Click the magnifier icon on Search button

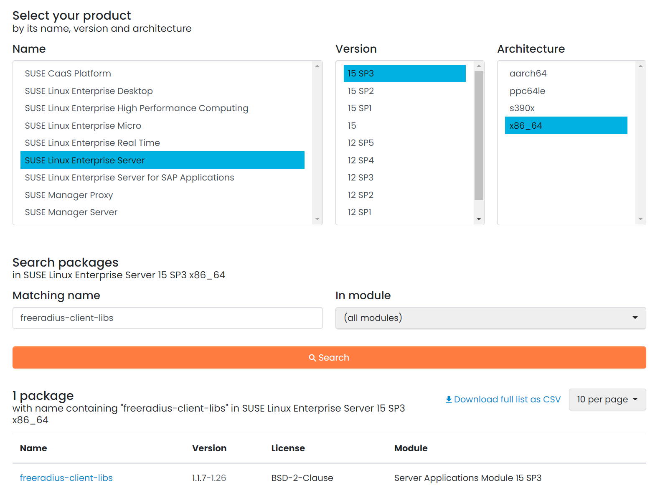point(312,358)
